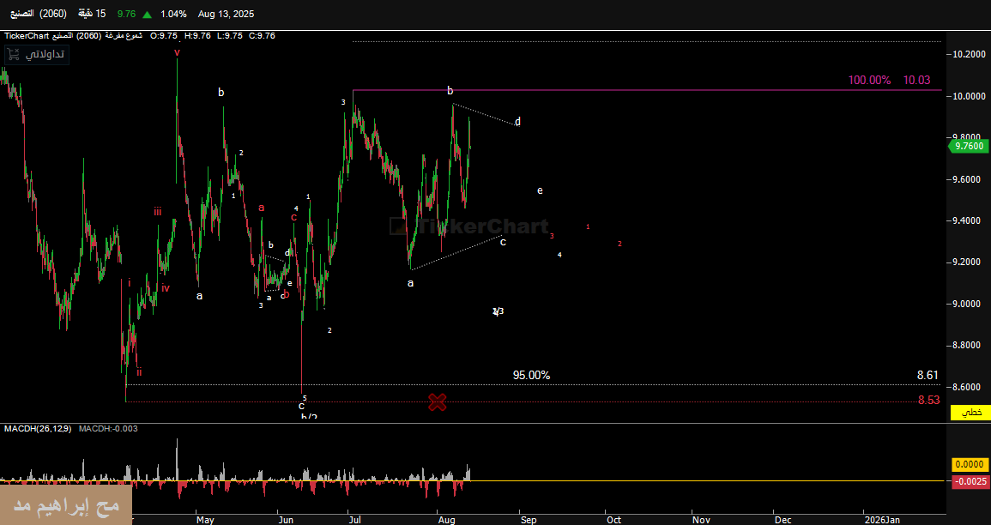The height and width of the screenshot is (525, 991).
Task: Select the MACDH(26,12,9) indicator label
Action: pos(38,428)
